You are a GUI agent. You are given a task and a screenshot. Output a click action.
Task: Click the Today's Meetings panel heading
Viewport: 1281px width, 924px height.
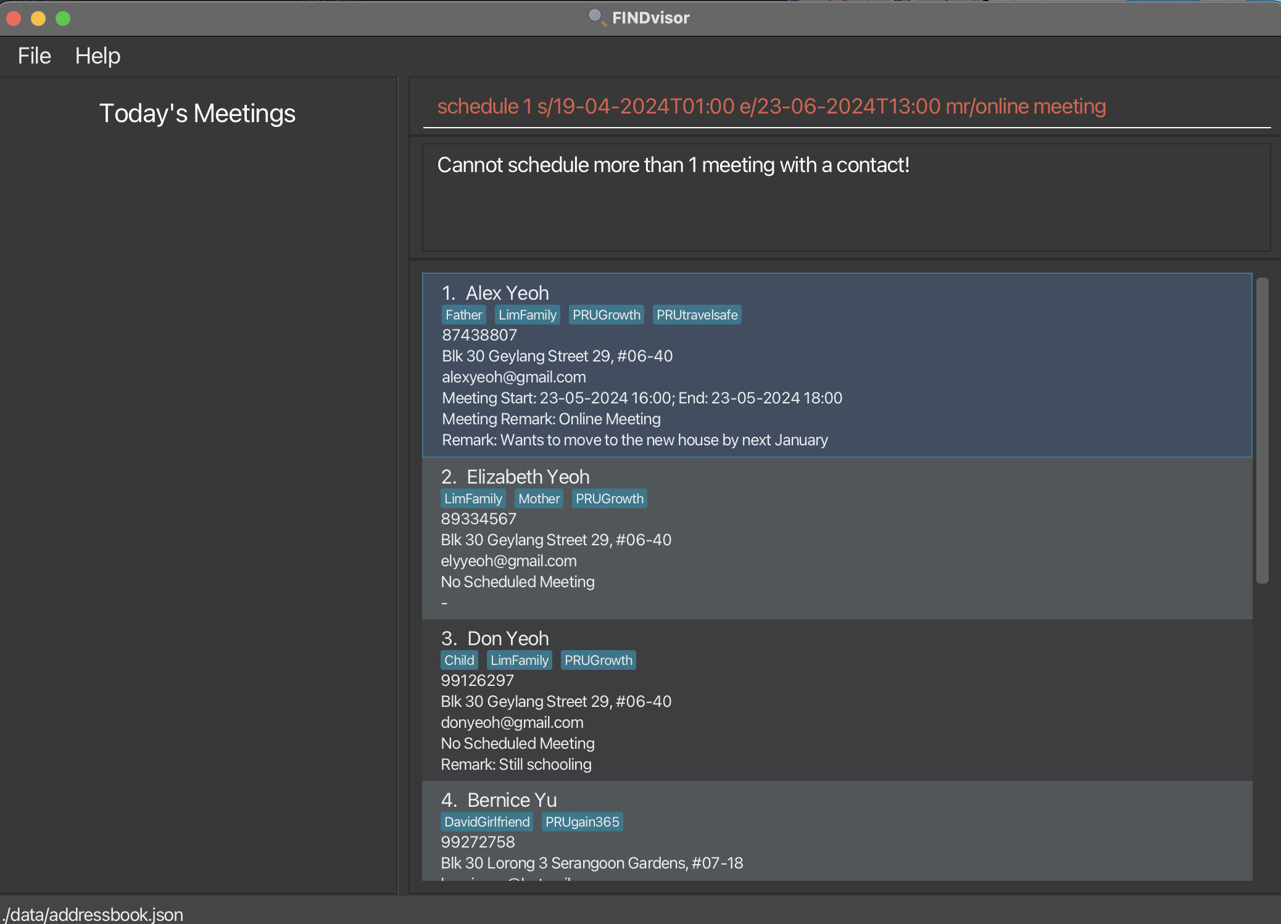click(197, 113)
